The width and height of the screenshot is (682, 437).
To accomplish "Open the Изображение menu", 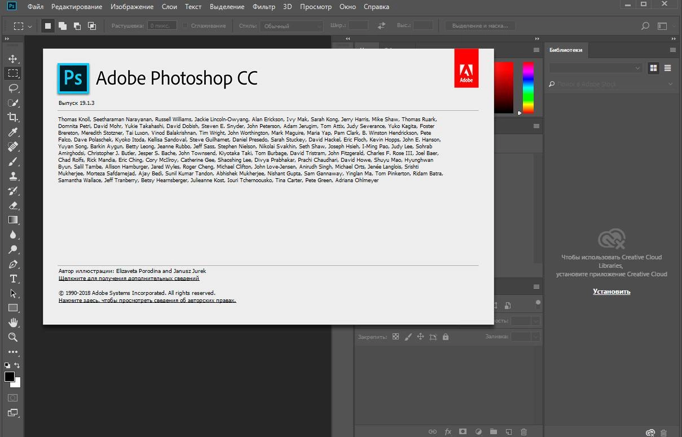I will coord(132,7).
